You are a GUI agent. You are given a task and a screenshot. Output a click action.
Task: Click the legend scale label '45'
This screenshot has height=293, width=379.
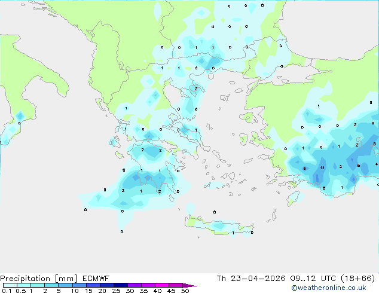(x=171, y=291)
